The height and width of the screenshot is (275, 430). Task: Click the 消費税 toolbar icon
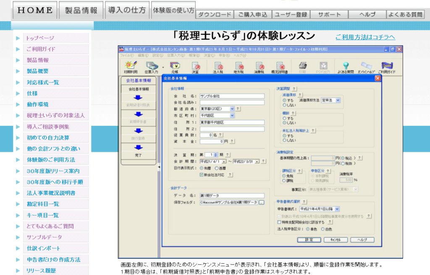point(259,67)
